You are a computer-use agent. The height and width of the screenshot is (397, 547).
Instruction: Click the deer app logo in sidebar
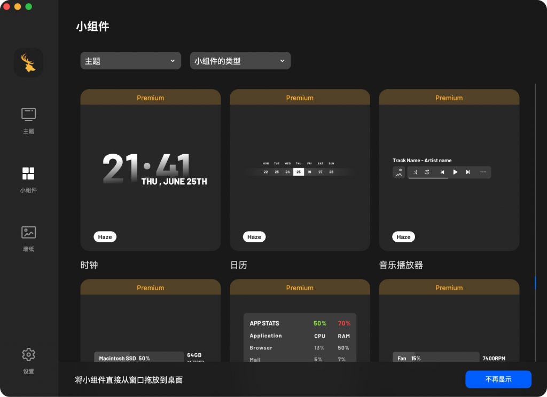pos(28,62)
